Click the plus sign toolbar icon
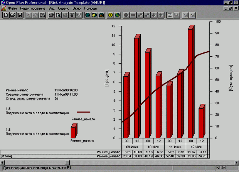The width and height of the screenshot is (239, 172). click(x=126, y=15)
